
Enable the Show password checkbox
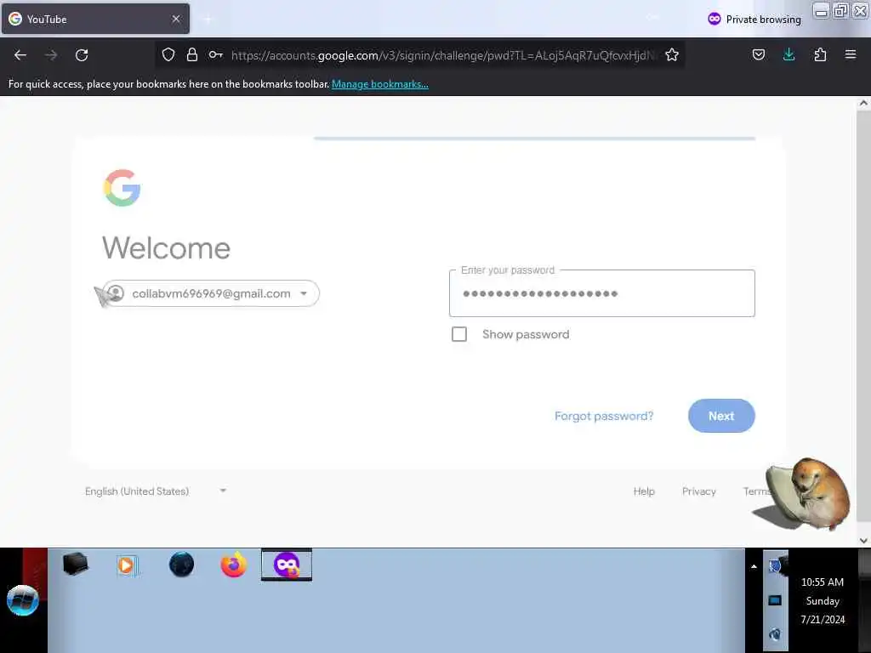(x=459, y=334)
